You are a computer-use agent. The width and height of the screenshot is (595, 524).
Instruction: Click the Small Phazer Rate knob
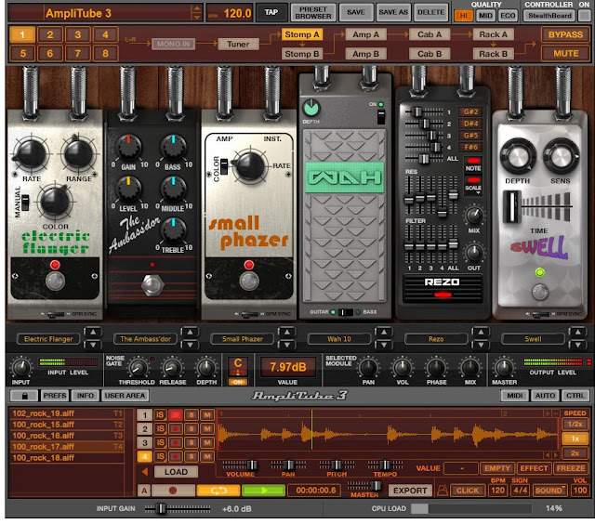(249, 165)
